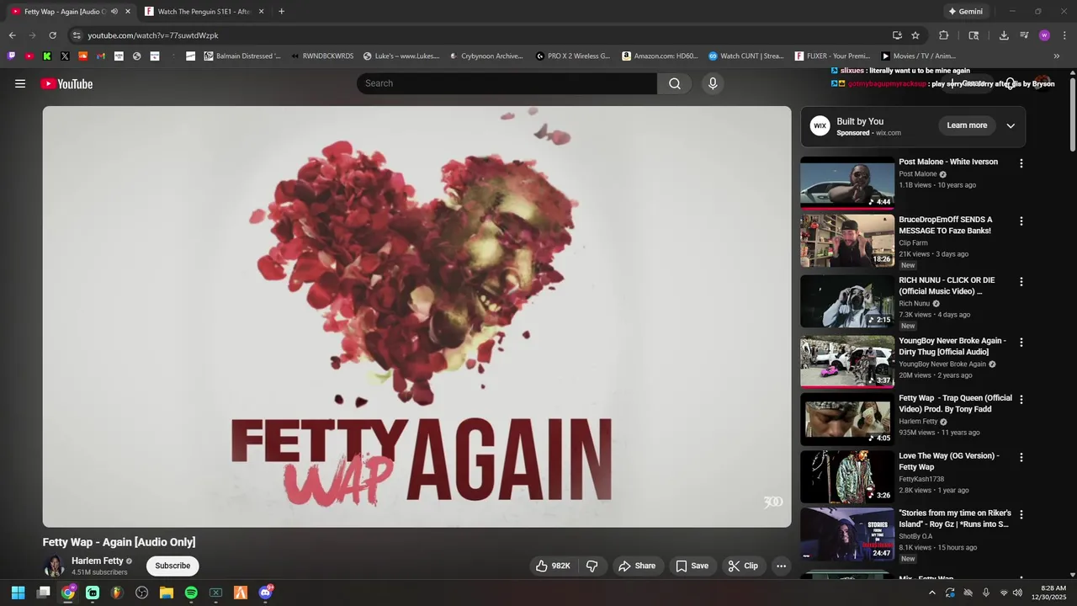Open Harlem Fetty channel avatar
The height and width of the screenshot is (606, 1077).
tap(54, 566)
